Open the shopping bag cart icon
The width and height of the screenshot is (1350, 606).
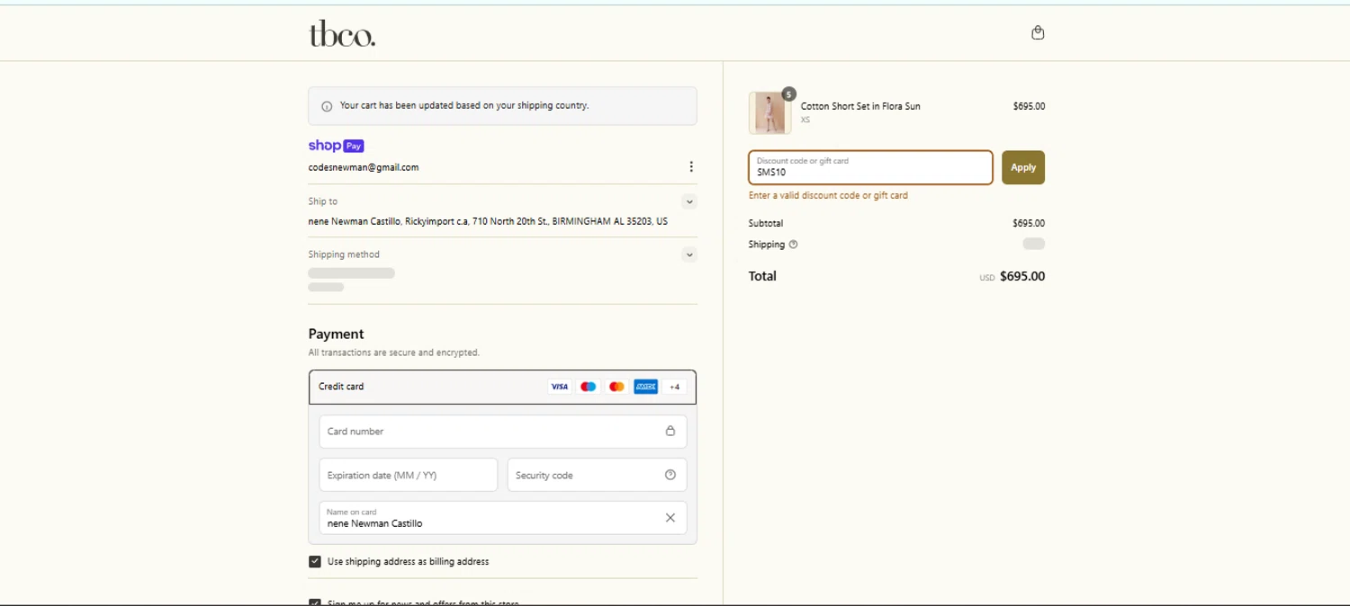pos(1038,33)
